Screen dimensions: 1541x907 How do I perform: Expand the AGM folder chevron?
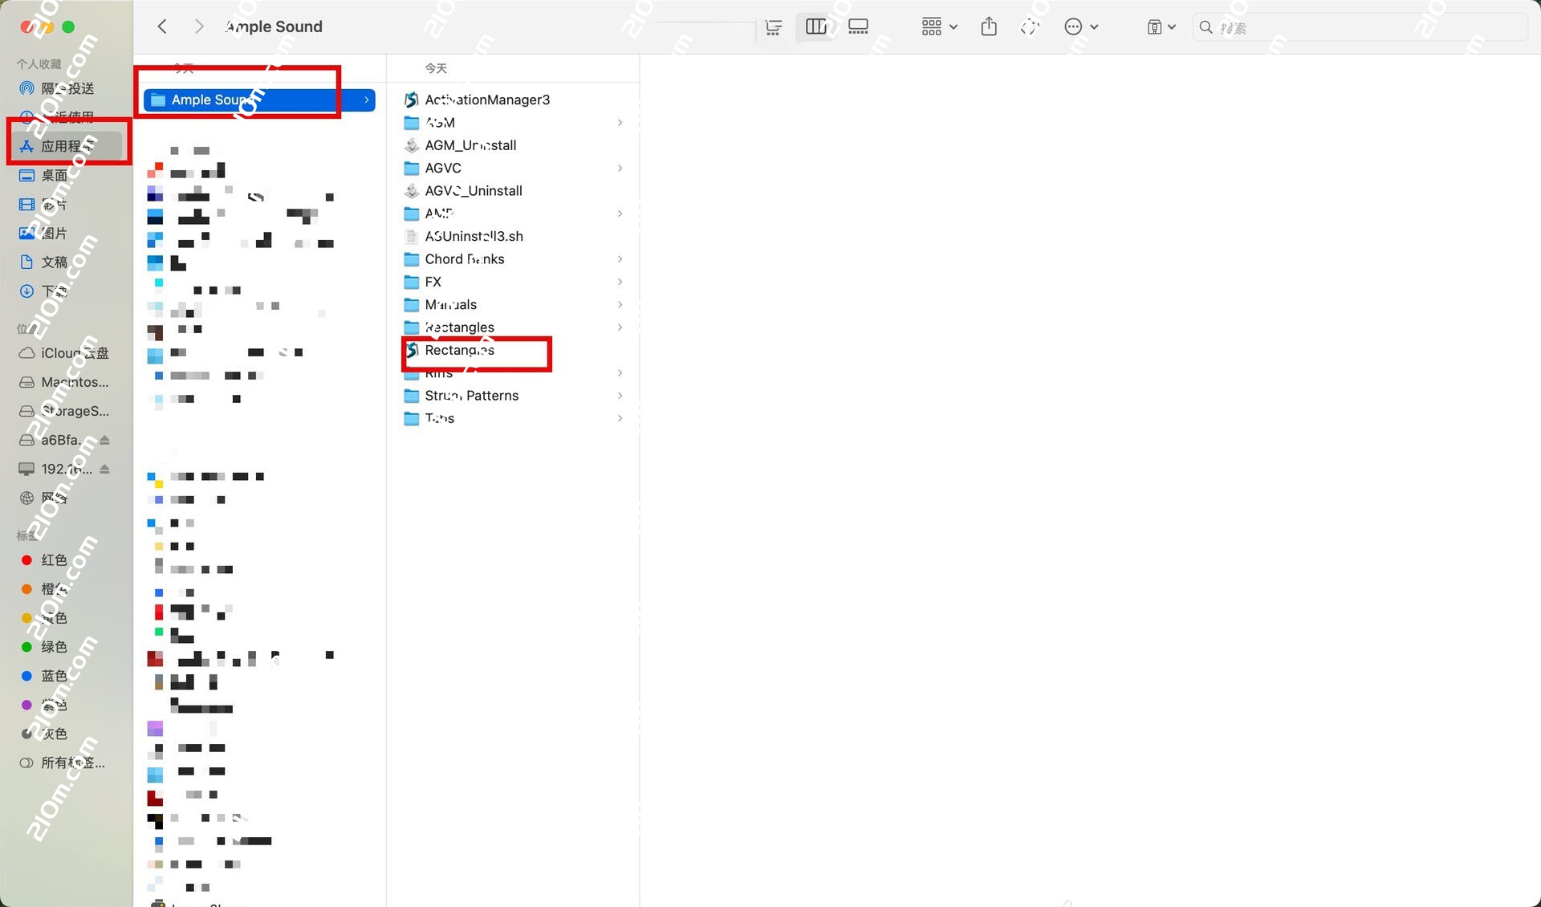click(x=620, y=123)
